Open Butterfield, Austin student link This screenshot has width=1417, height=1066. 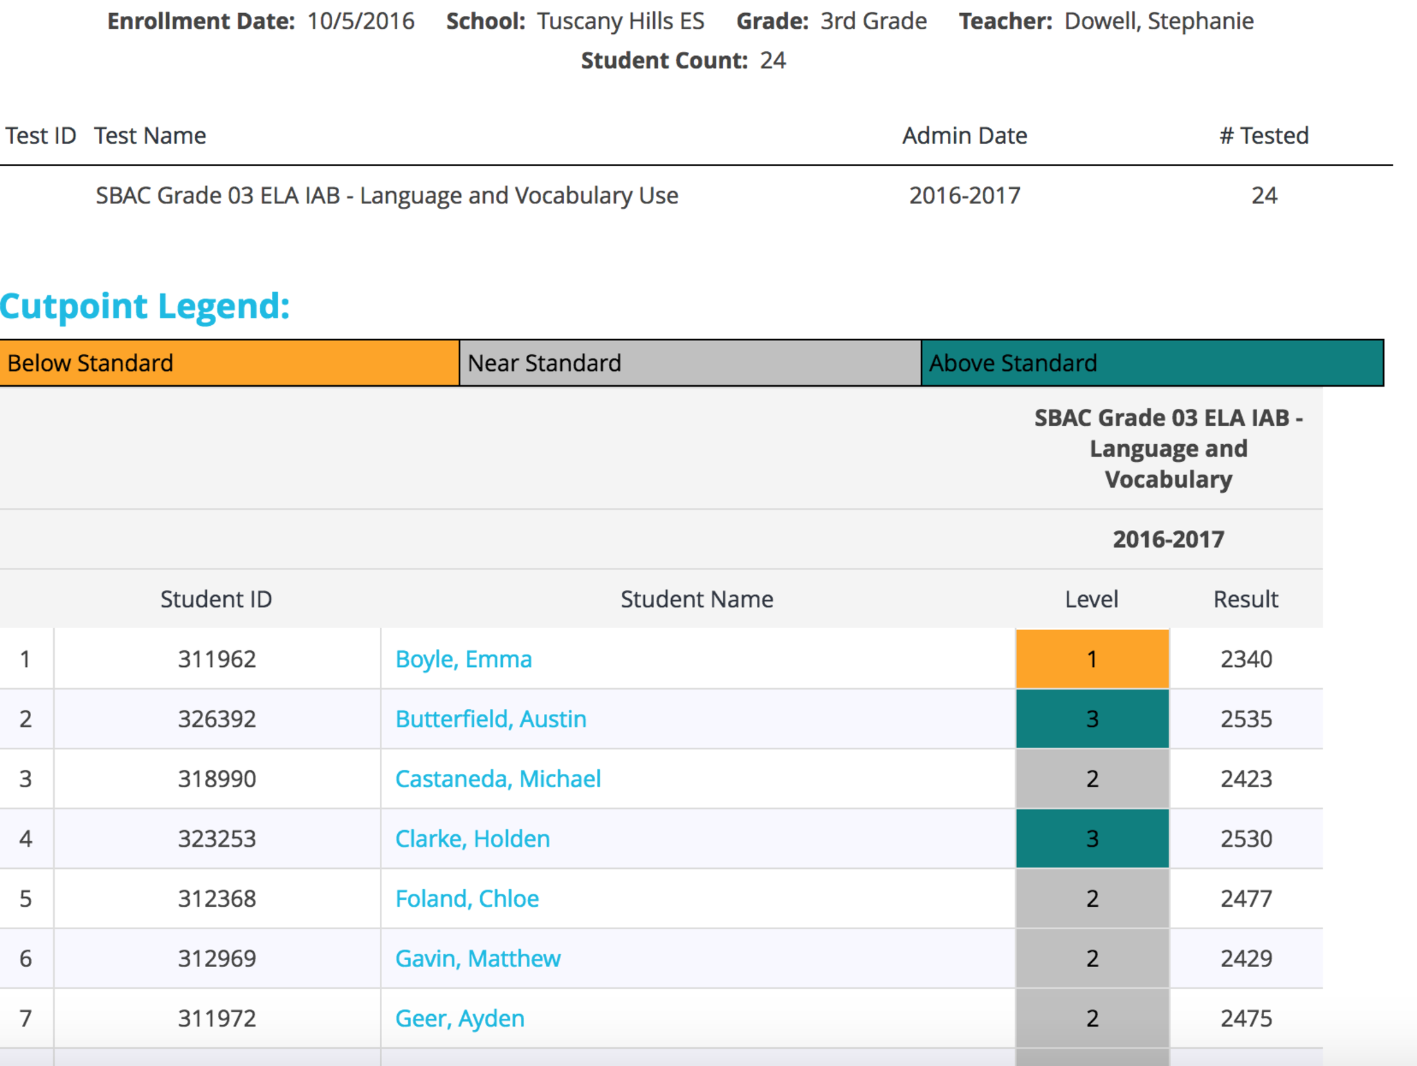tap(491, 719)
